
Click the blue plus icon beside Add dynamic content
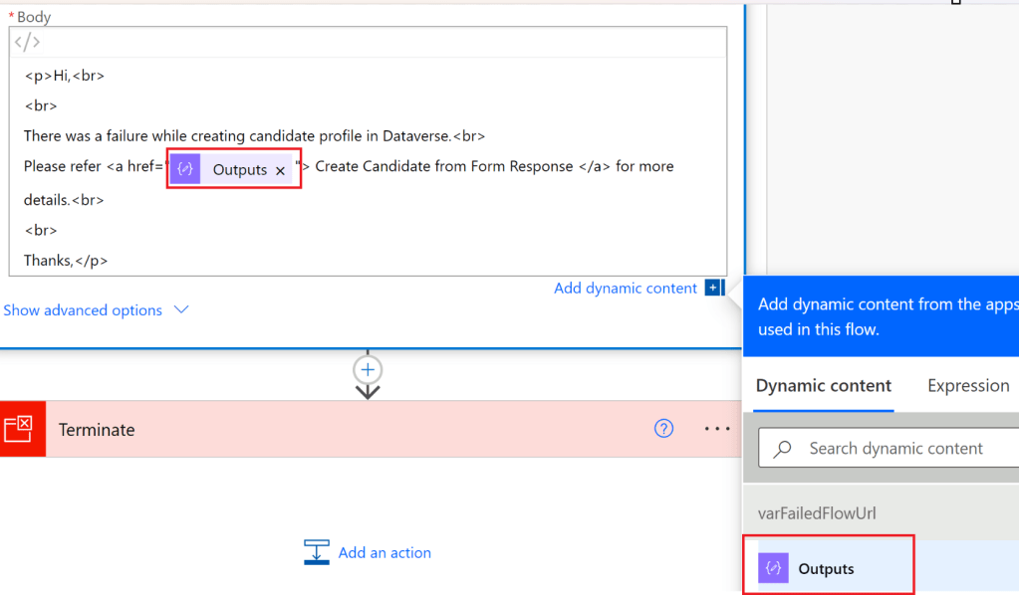pos(713,288)
